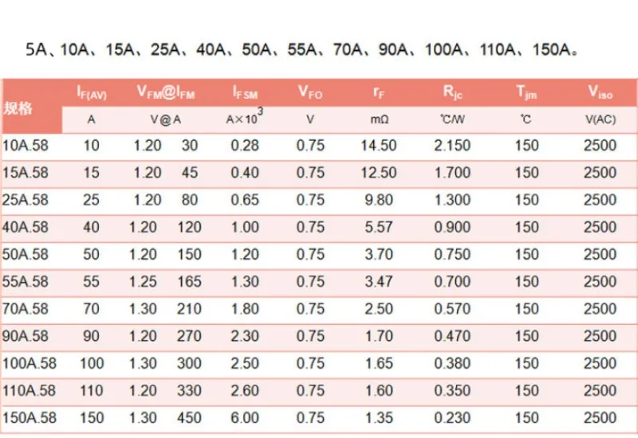Select the 150A.58 row label
Viewport: 638px width, 438px height.
[x=29, y=417]
